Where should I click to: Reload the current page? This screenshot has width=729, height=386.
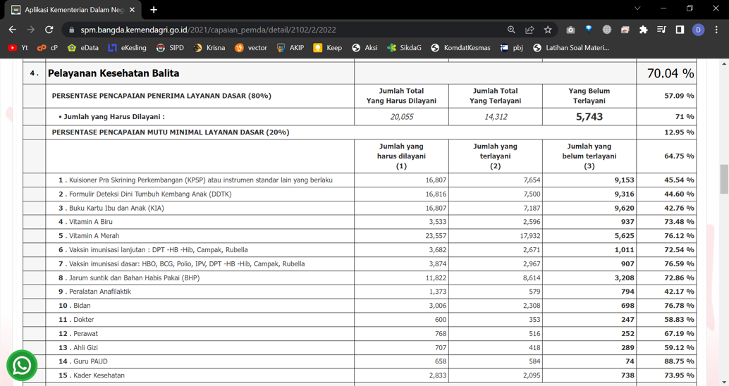49,30
